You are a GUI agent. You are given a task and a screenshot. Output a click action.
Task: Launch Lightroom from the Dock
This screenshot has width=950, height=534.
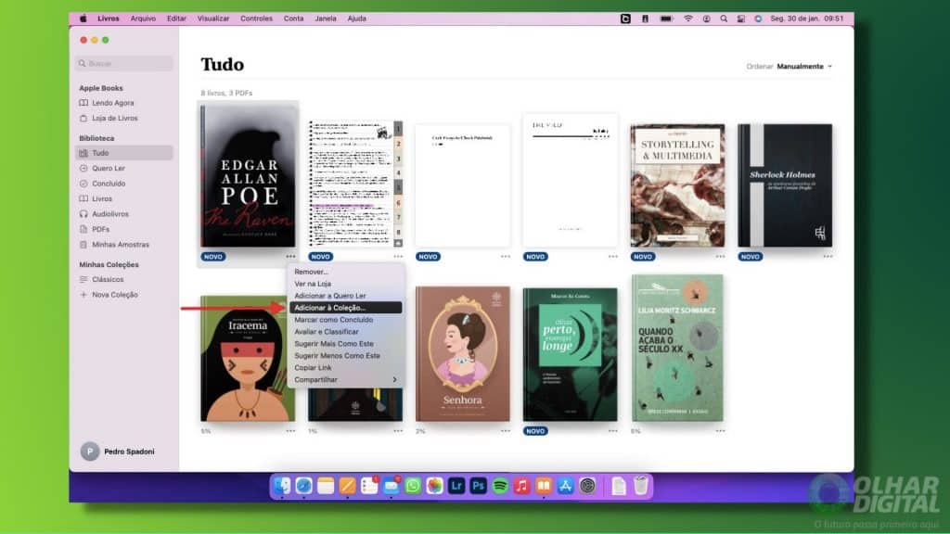click(x=456, y=486)
